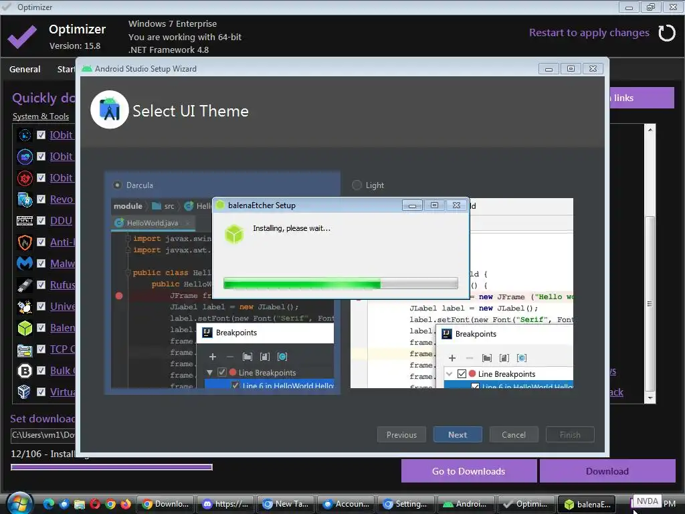Switch to Discord https taskbar window
This screenshot has width=685, height=514.
pyautogui.click(x=226, y=504)
